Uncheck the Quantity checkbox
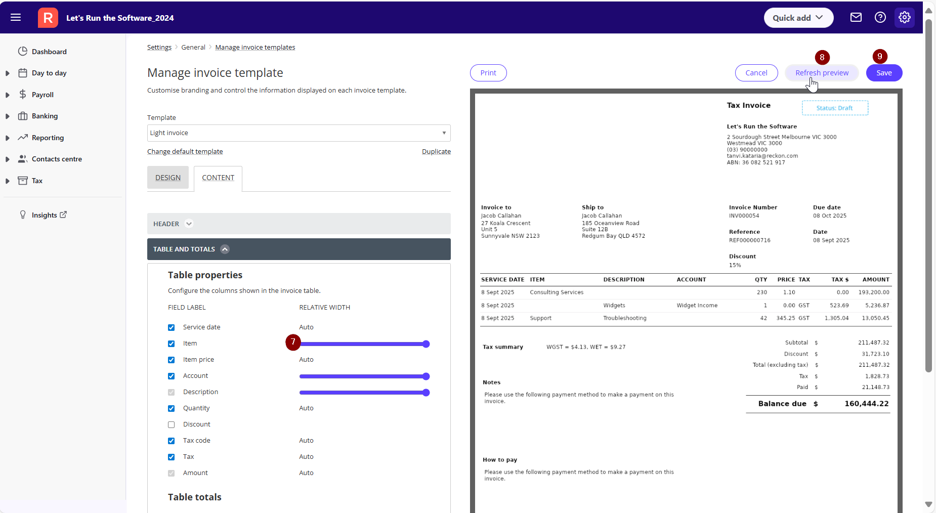The height and width of the screenshot is (513, 936). point(172,408)
